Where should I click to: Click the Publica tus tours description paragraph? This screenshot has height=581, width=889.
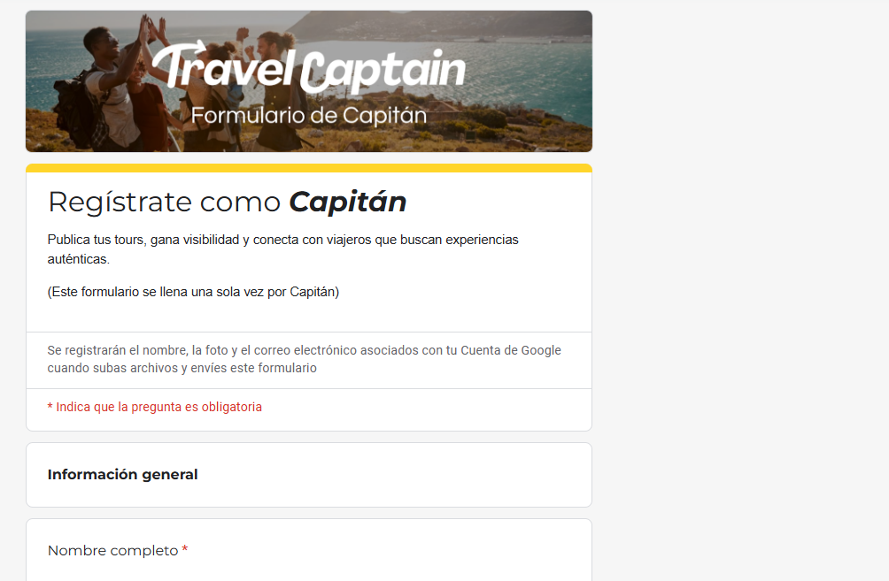coord(283,249)
